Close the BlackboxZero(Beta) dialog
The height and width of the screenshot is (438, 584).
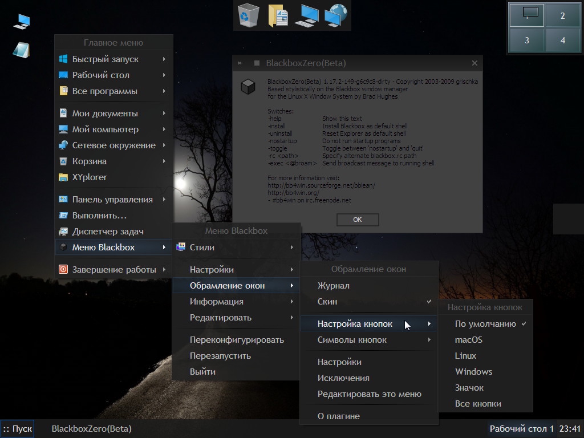coord(474,63)
